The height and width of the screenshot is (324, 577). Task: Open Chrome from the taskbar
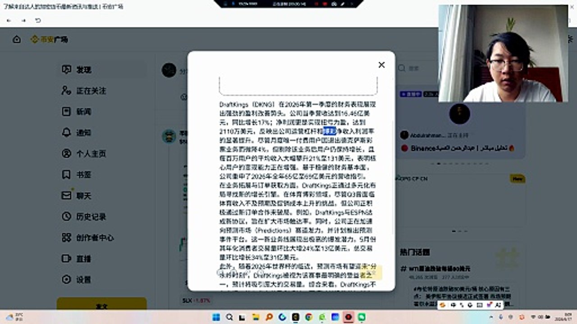tap(309, 317)
